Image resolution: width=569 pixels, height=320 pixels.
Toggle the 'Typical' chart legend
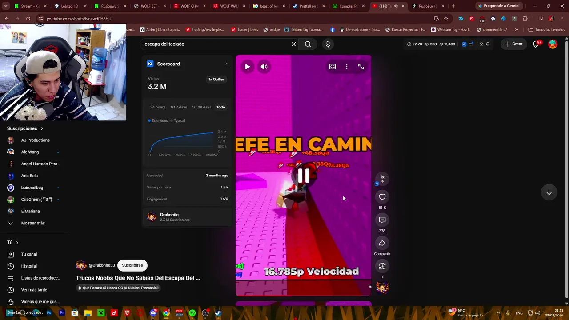pos(178,120)
